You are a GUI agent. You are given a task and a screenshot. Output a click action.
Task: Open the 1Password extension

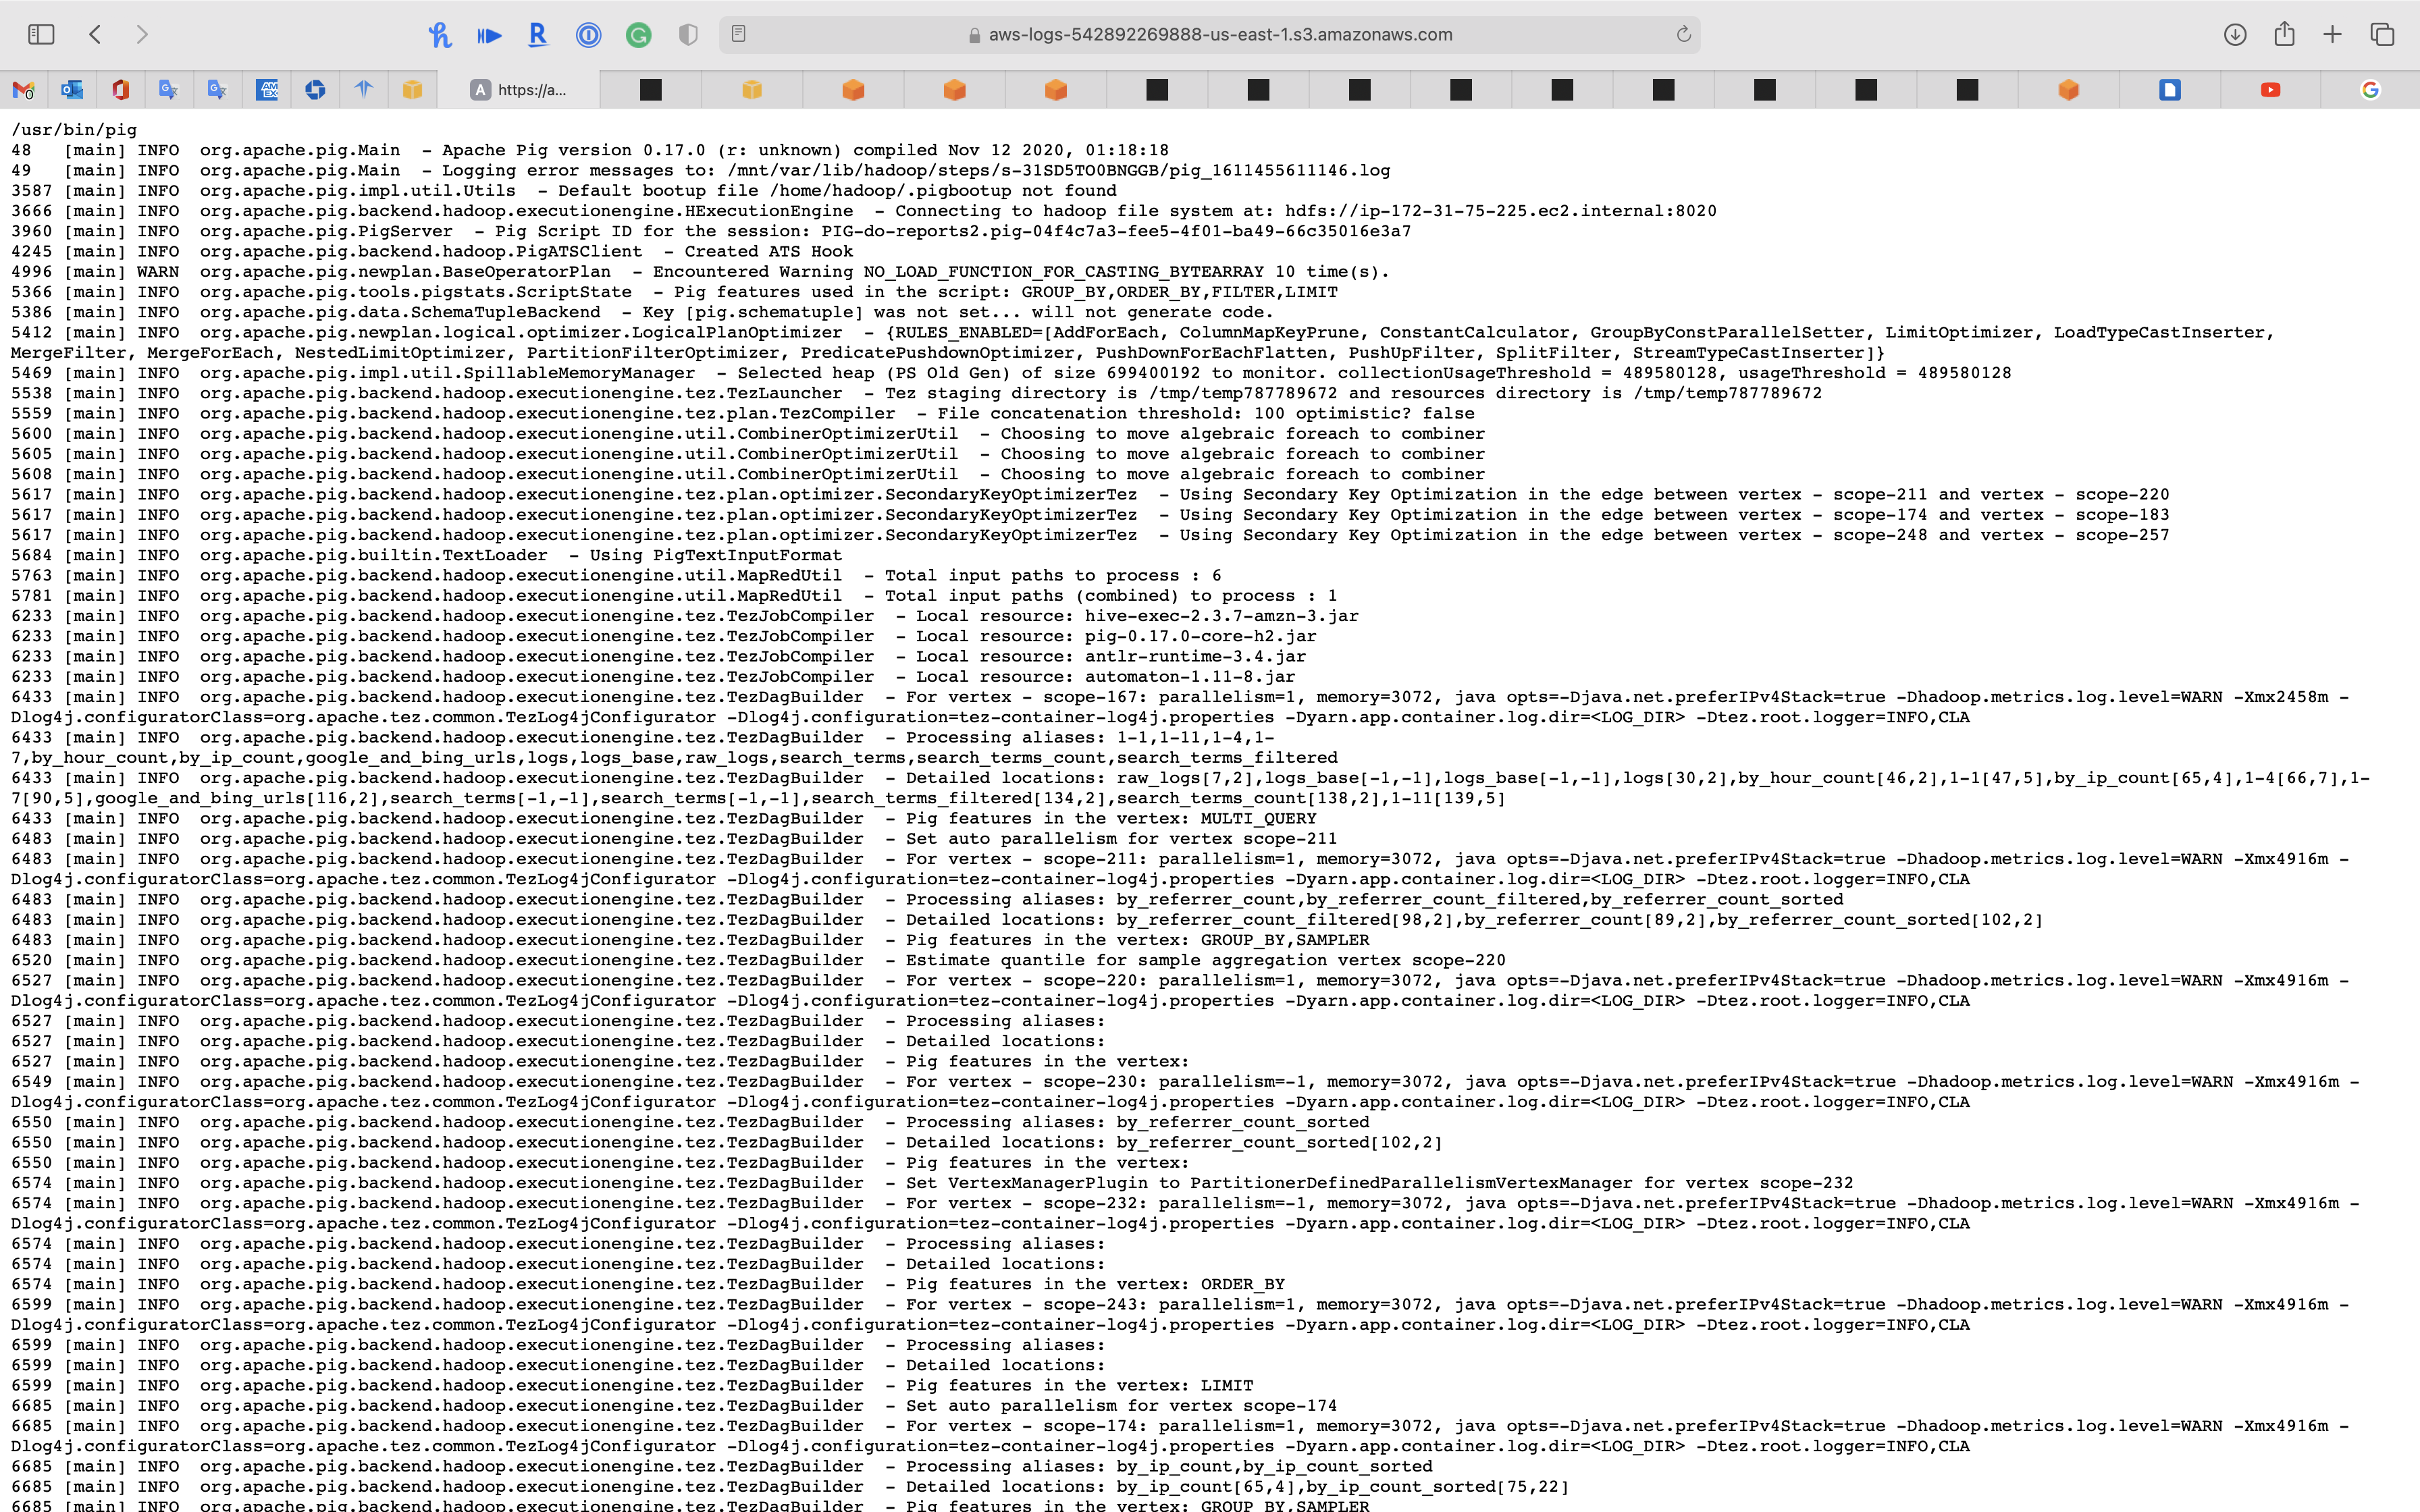point(588,35)
